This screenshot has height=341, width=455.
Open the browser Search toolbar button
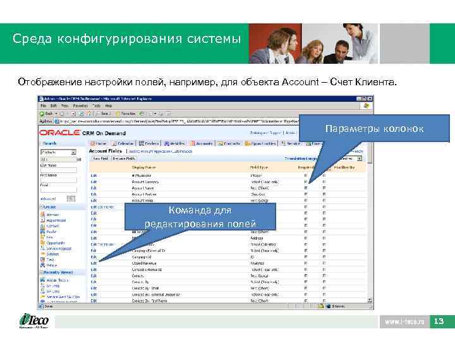pos(104,114)
